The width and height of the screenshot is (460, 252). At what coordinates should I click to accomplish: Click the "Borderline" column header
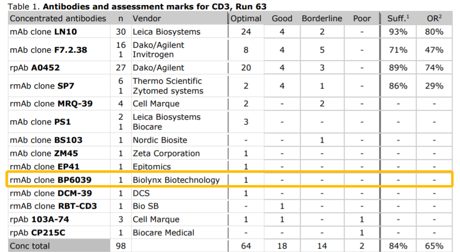tap(321, 18)
